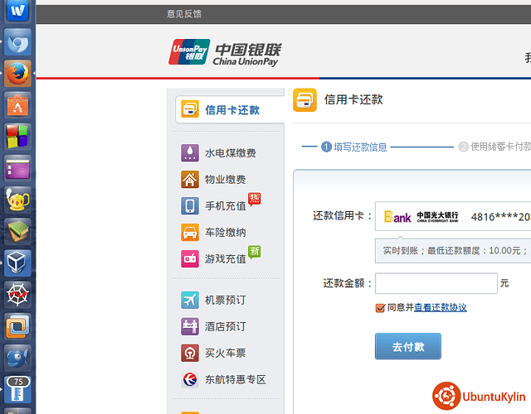This screenshot has height=414, width=531.
Task: Click the China UnionPay logo
Action: [x=225, y=52]
